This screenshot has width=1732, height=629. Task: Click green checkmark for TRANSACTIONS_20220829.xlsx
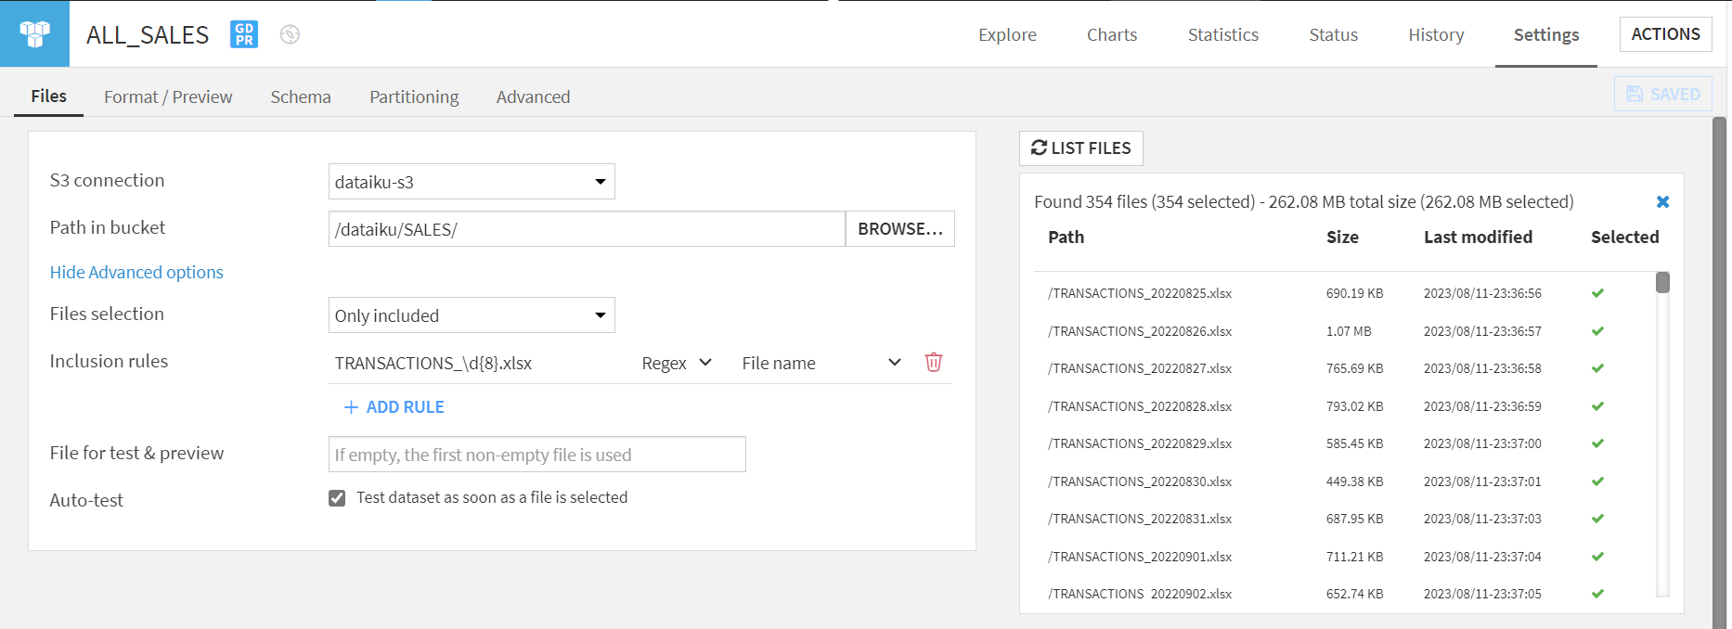tap(1597, 443)
